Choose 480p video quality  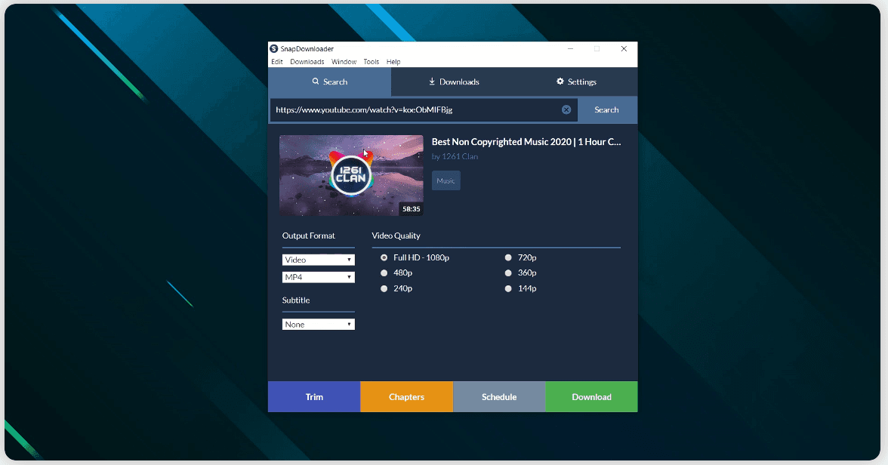click(x=384, y=273)
